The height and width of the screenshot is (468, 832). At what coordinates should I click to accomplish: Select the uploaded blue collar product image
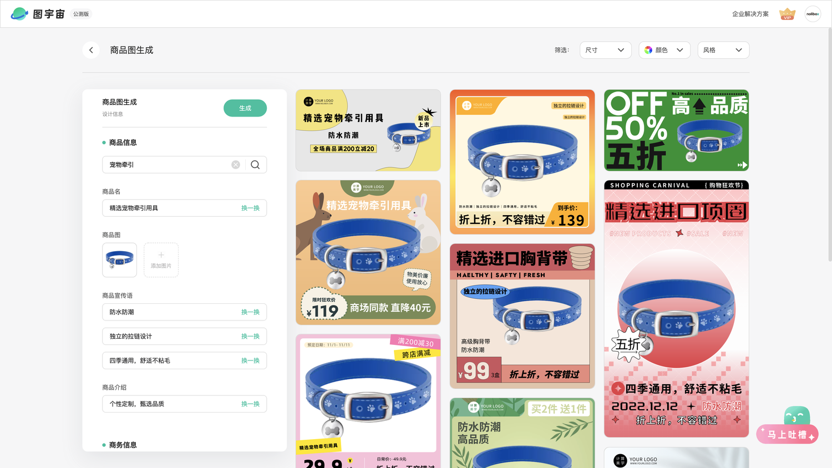click(119, 260)
